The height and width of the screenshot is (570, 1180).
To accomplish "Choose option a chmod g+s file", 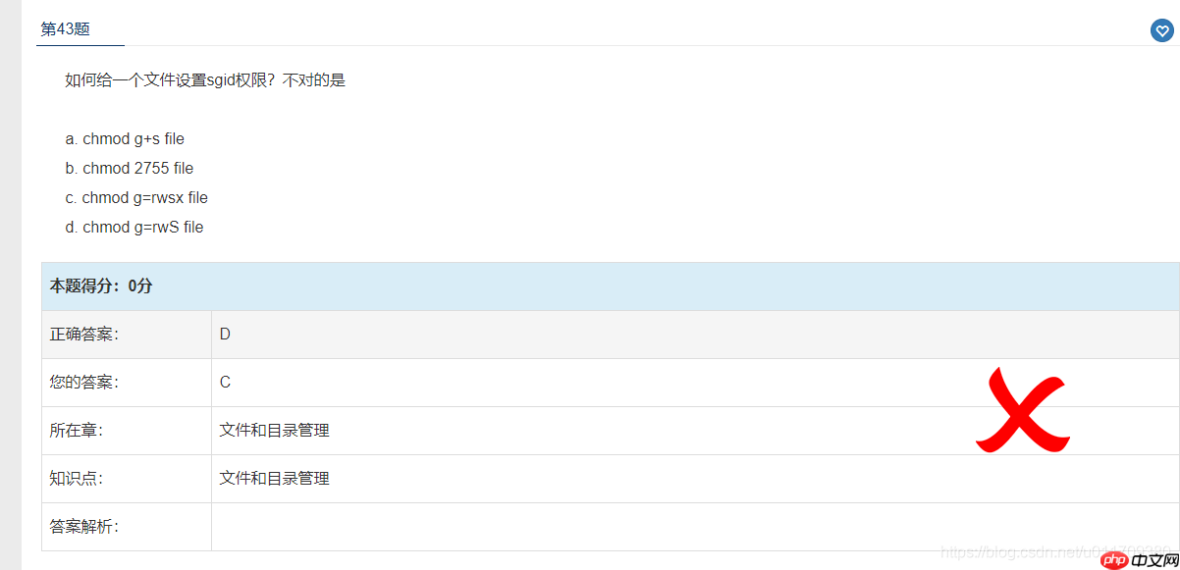I will click(x=125, y=138).
